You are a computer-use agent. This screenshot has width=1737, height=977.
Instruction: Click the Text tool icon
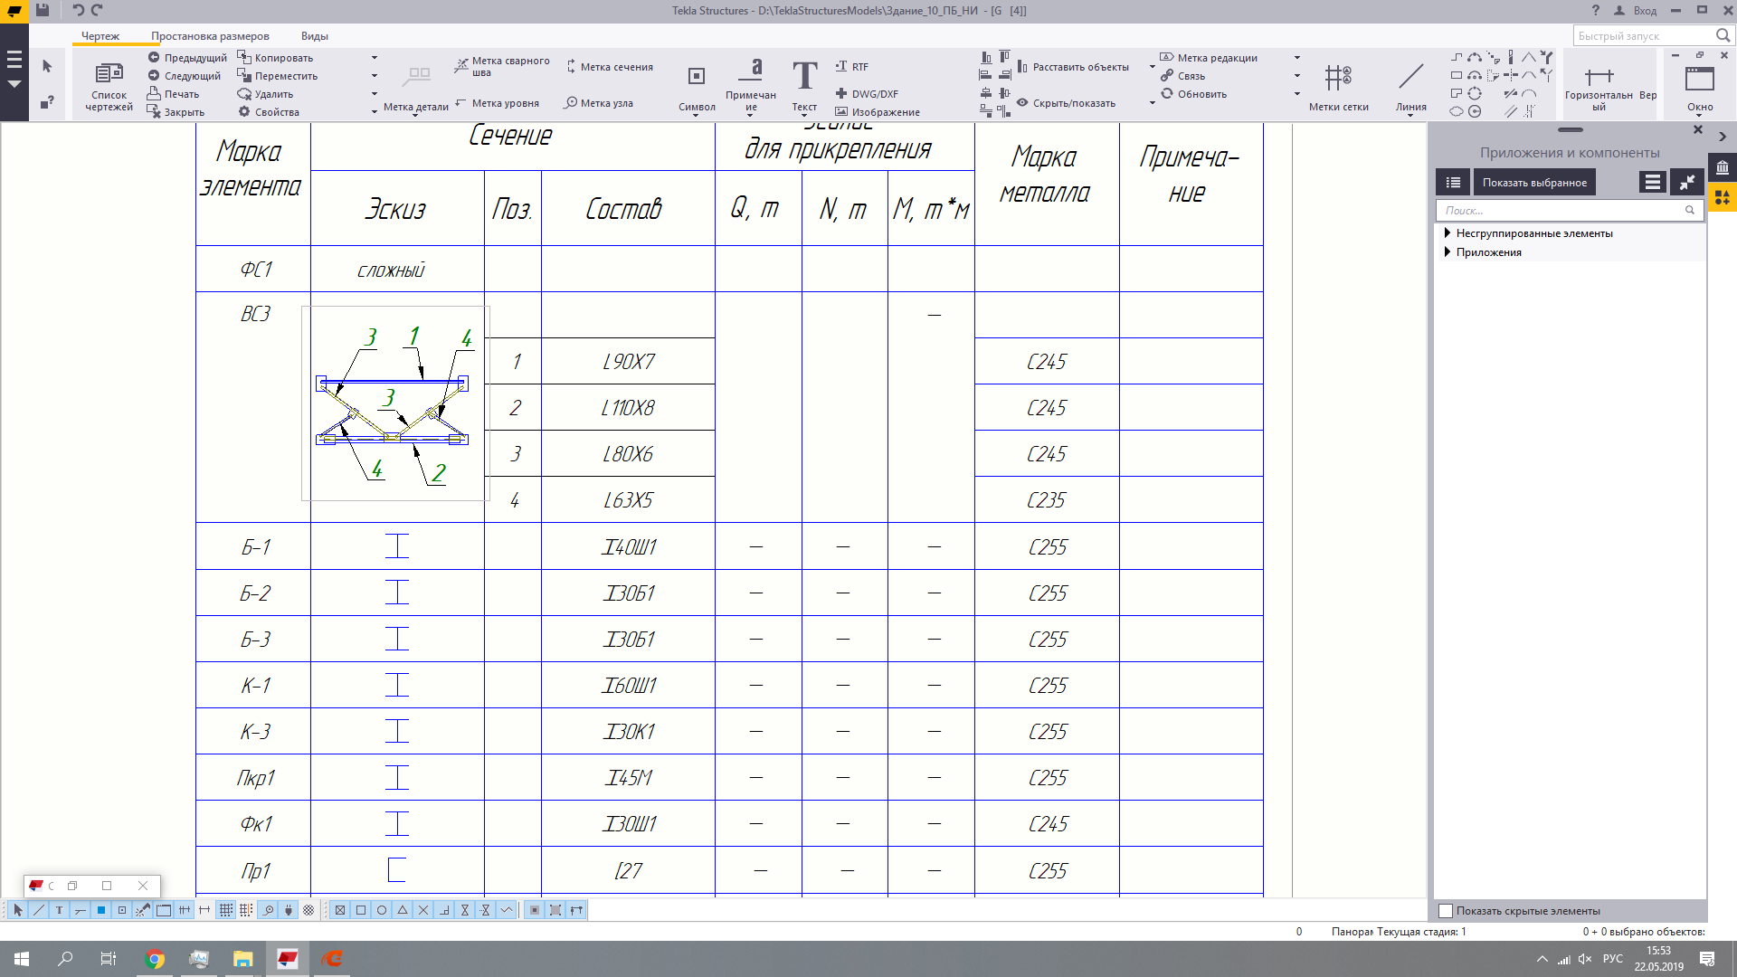804,77
